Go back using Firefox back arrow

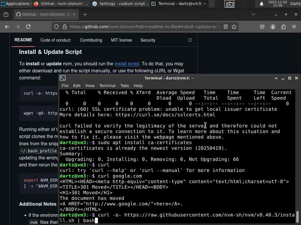[x=7, y=27]
